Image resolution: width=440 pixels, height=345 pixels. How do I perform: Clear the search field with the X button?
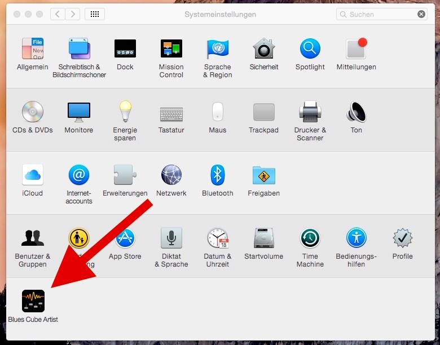pos(421,14)
